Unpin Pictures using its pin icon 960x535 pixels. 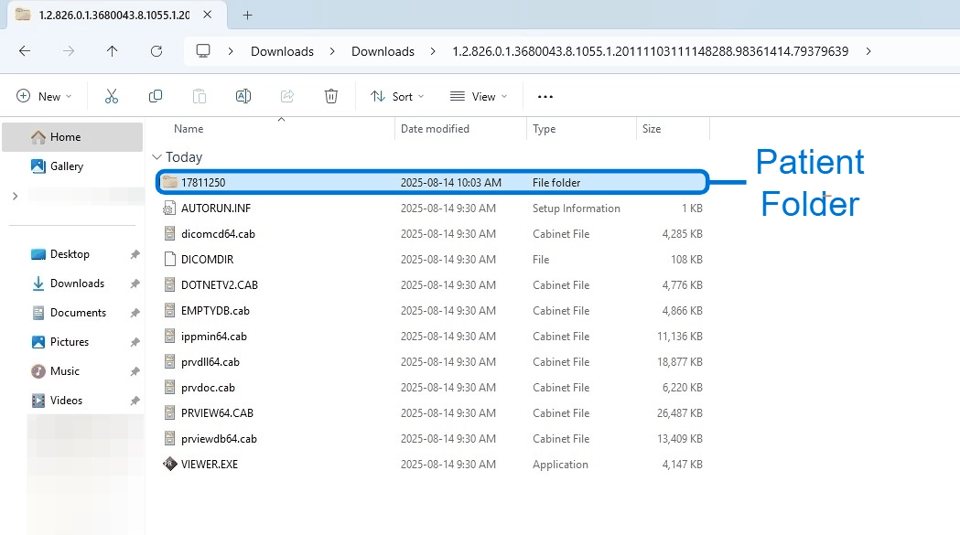point(135,342)
